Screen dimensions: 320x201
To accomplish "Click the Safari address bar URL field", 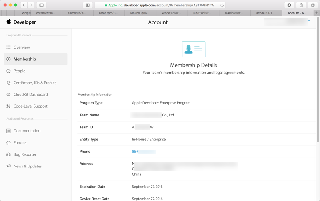I will [160, 5].
